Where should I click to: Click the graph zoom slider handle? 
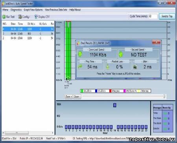coord(164,96)
